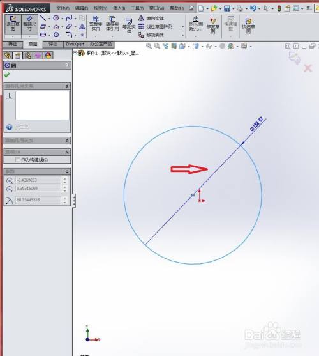Click the Trim Entities (剪裁实体) tool

click(x=96, y=24)
